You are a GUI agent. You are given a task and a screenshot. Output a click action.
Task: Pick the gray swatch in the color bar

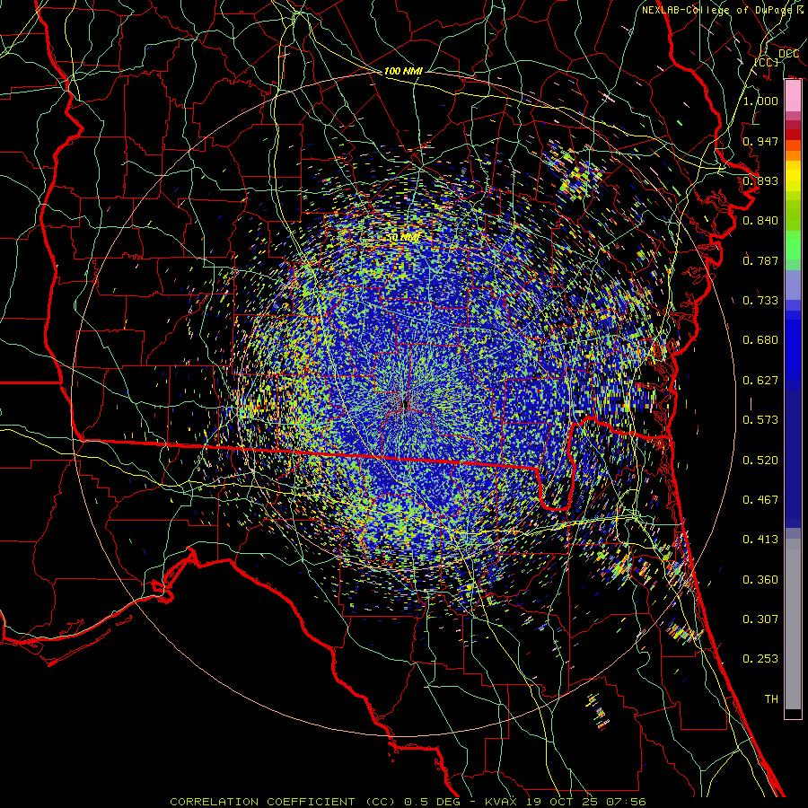(x=793, y=624)
